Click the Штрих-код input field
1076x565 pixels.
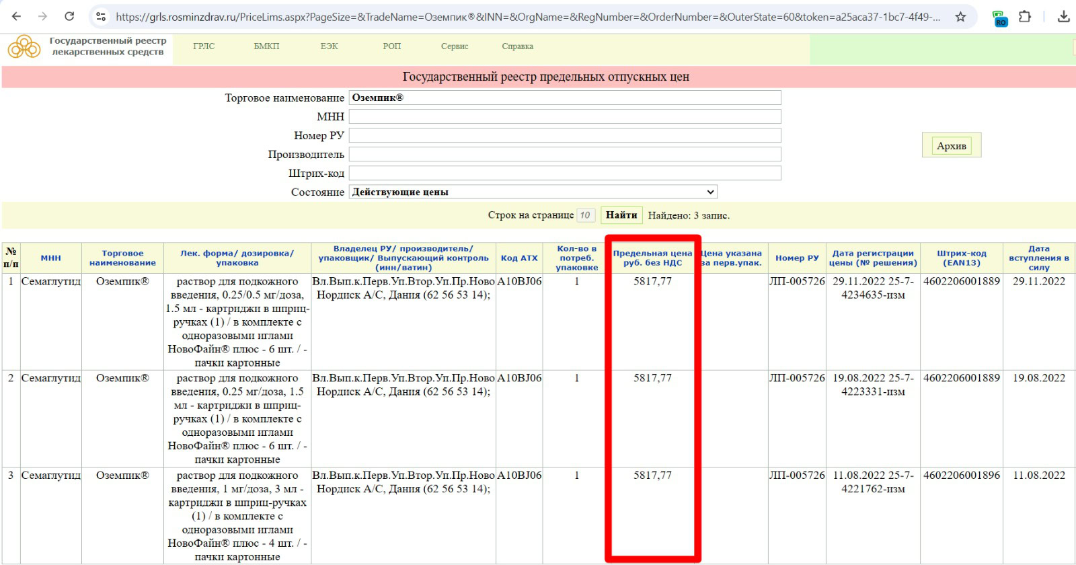[565, 173]
